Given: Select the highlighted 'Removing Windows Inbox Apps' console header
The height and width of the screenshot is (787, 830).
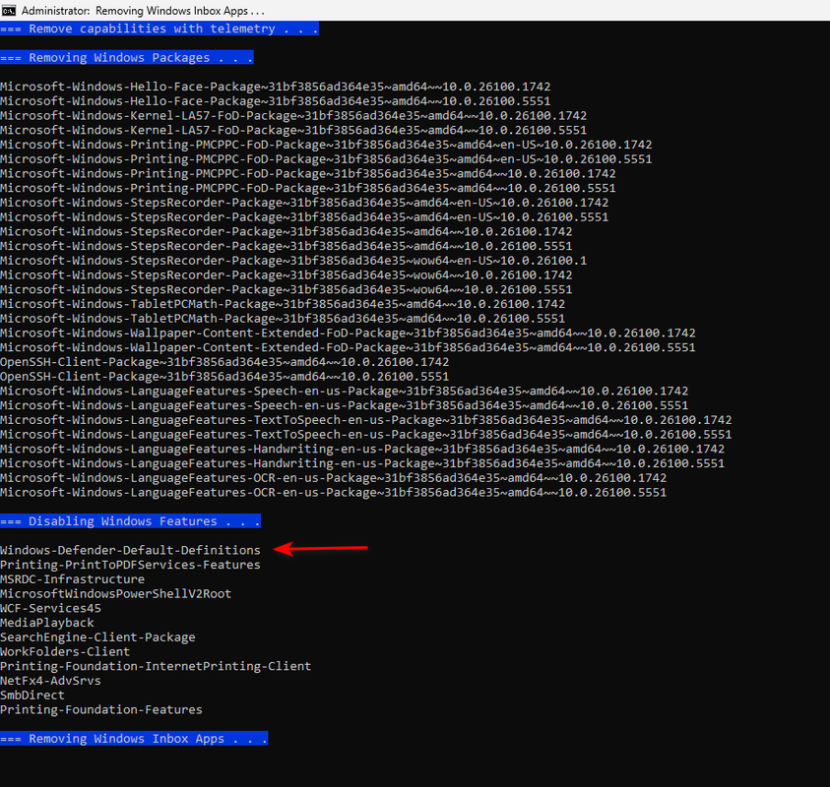Looking at the screenshot, I should pyautogui.click(x=134, y=739).
